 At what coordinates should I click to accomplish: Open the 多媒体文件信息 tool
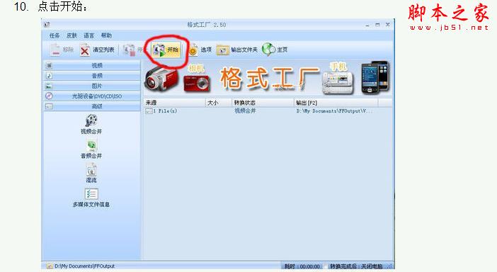(91, 198)
